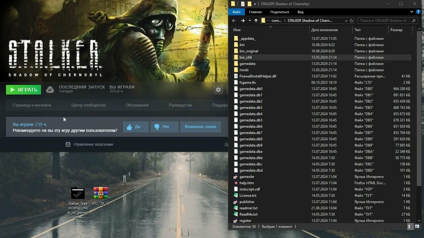Open the recent locations dropdown arrow
This screenshot has height=238, width=424.
point(250,20)
